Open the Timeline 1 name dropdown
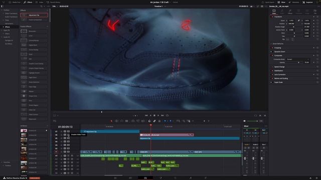 click(165, 6)
